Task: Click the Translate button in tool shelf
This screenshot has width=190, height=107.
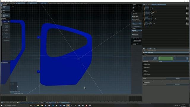Action: [6, 7]
